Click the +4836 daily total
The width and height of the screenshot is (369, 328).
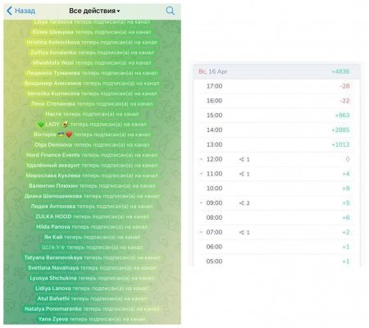[340, 71]
